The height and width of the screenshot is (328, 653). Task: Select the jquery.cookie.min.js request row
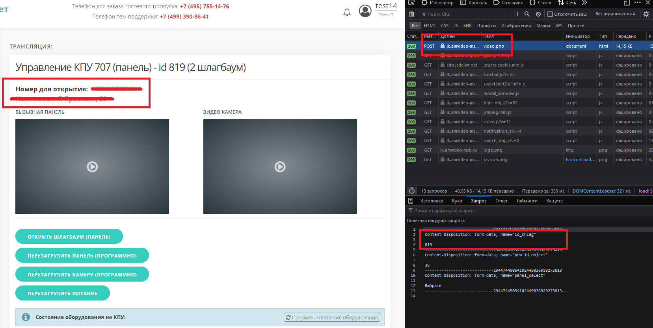pyautogui.click(x=529, y=65)
